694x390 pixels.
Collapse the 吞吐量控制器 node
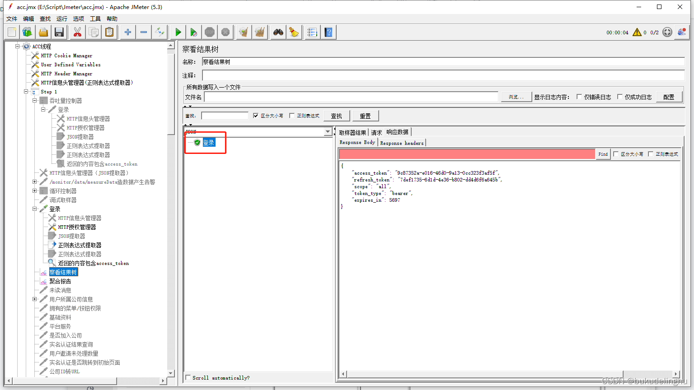(x=35, y=100)
